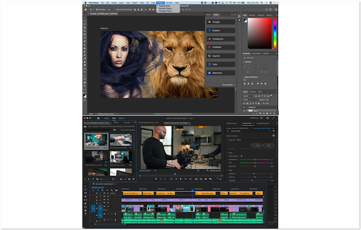Open the Effect Controls panel tab
The image size is (361, 230).
click(x=232, y=123)
